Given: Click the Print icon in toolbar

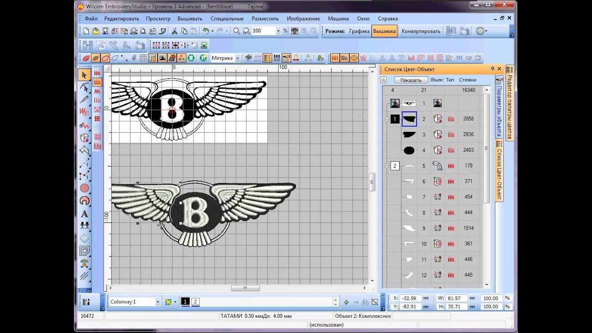Looking at the screenshot, I should 134,31.
